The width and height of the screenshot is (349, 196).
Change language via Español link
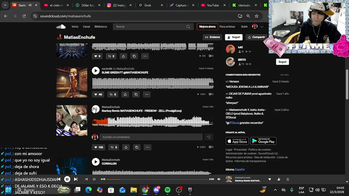tap(240, 170)
